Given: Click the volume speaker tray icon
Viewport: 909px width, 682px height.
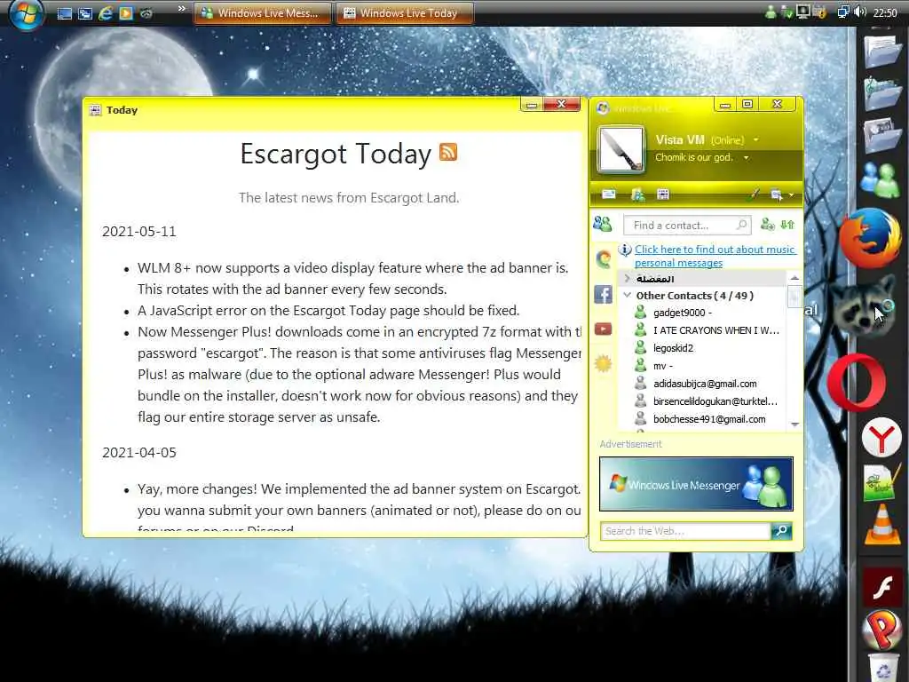Looking at the screenshot, I should tap(859, 12).
